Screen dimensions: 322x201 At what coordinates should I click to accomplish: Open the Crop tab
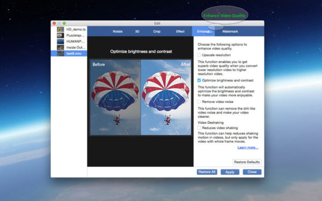[157, 32]
